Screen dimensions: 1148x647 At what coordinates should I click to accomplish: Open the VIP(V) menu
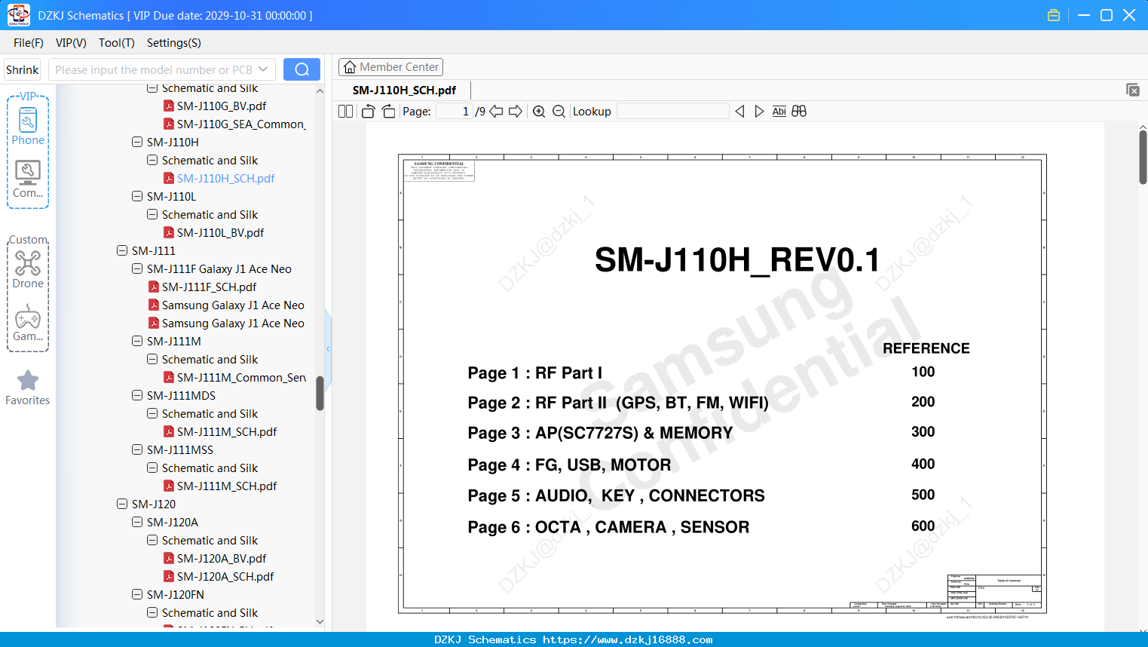pos(71,43)
